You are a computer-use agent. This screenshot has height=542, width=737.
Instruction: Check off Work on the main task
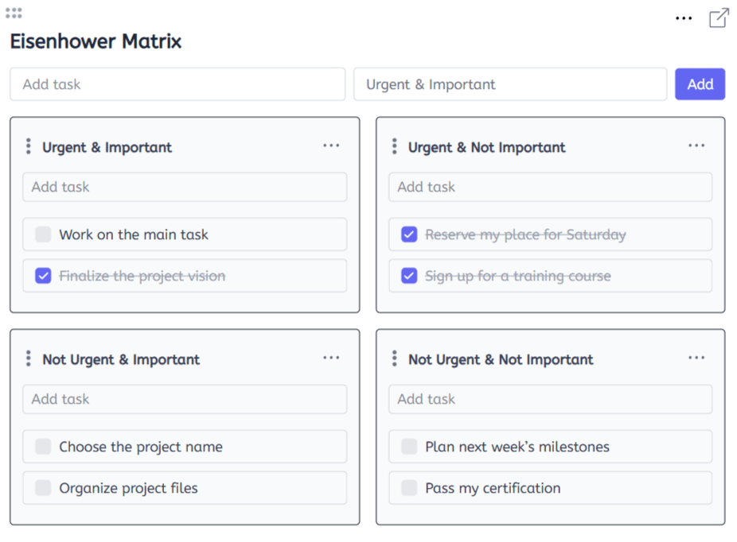pos(43,234)
